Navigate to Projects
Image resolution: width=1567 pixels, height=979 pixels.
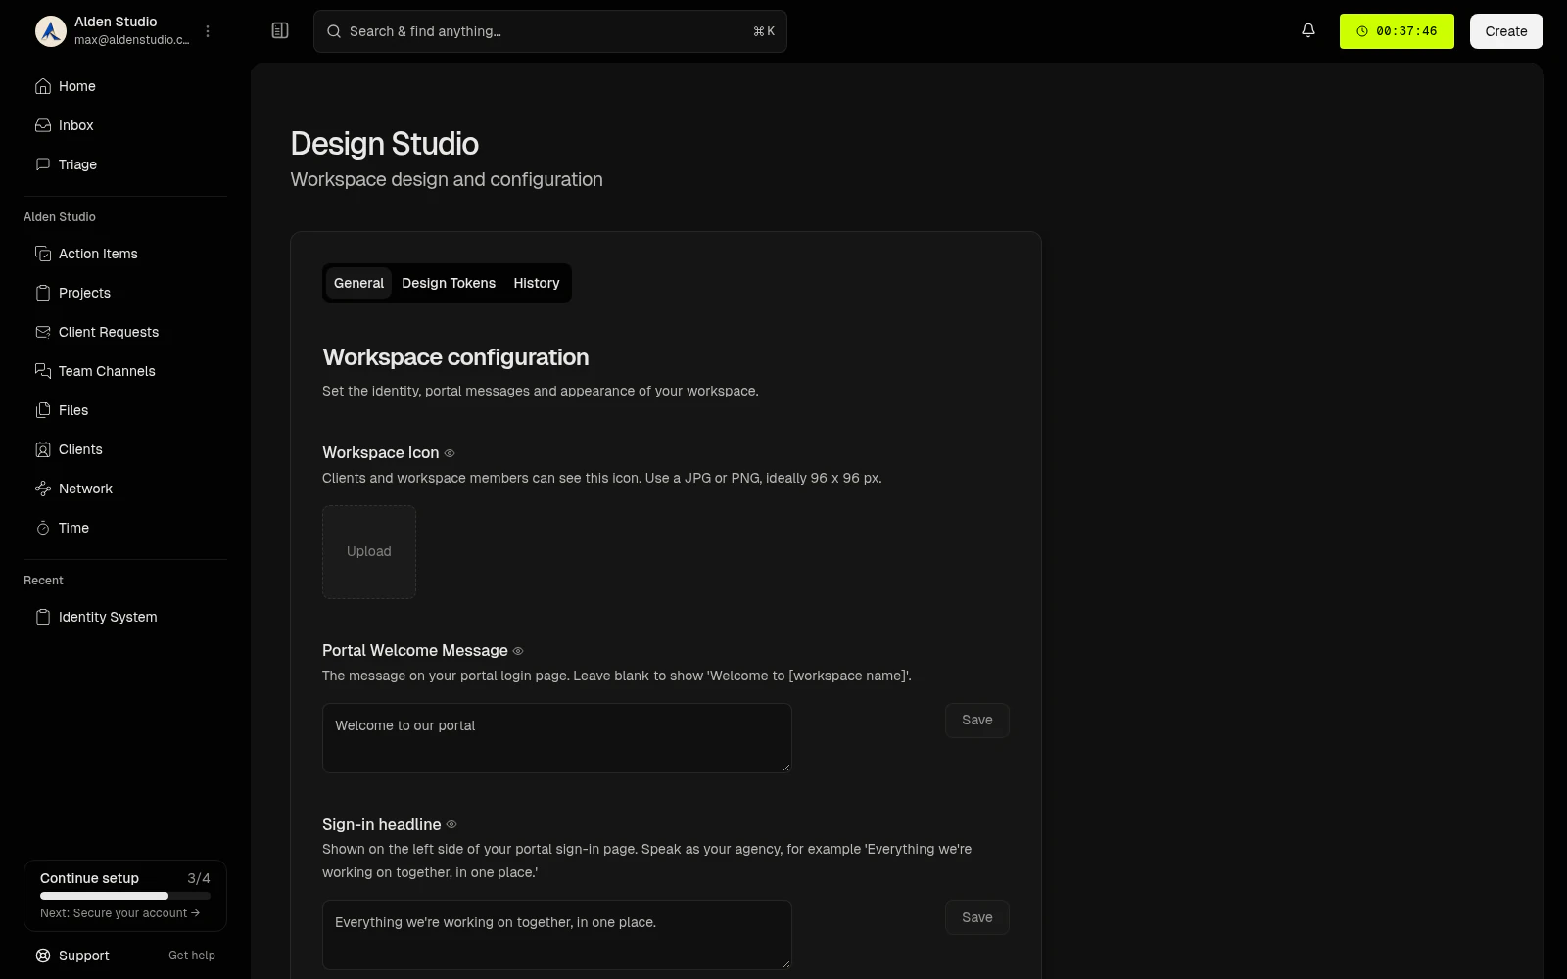(x=125, y=293)
